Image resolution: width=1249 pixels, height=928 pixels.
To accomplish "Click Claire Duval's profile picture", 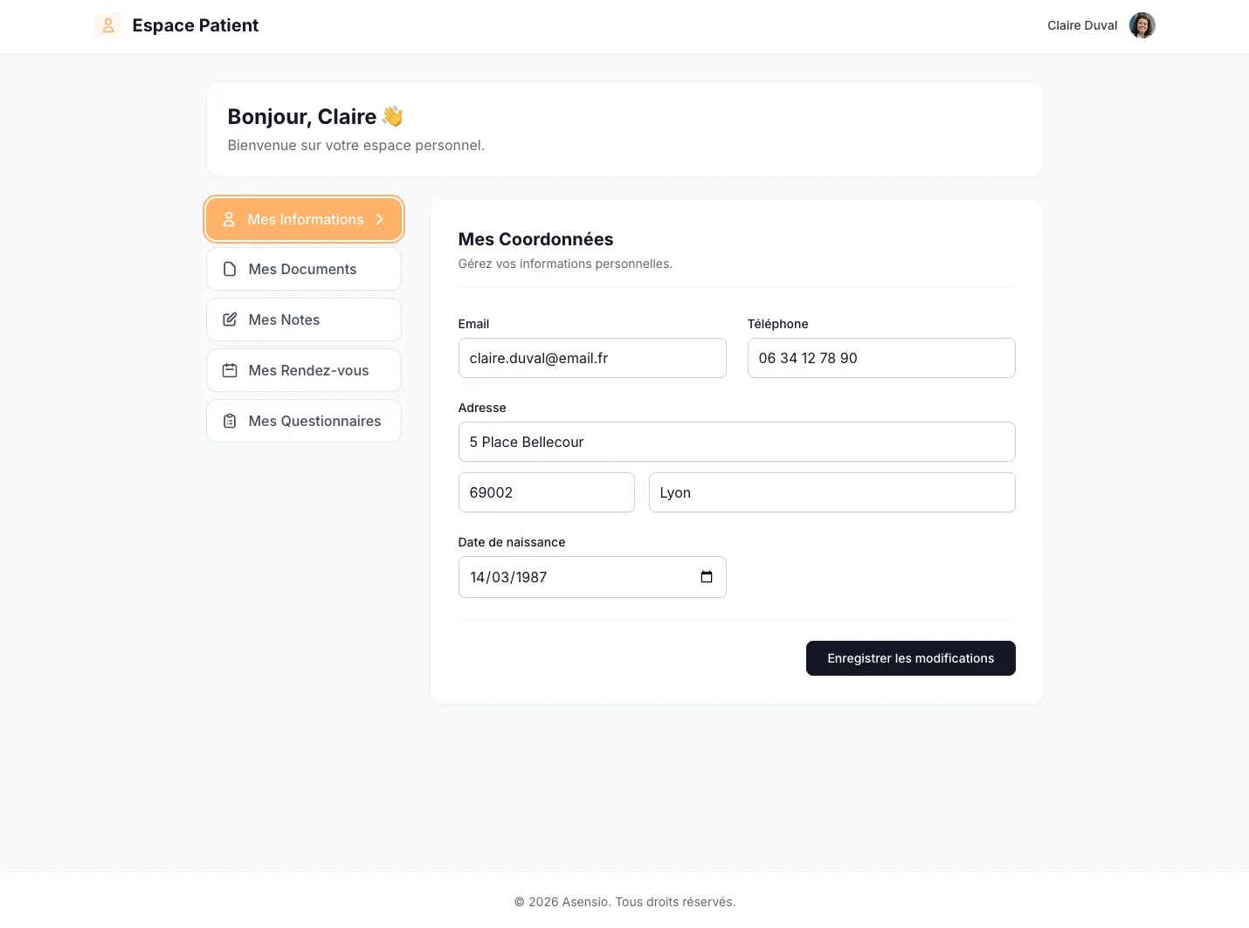I will pyautogui.click(x=1142, y=25).
